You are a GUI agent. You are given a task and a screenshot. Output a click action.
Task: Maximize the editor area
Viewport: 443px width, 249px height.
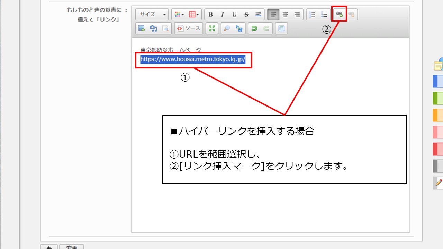coord(212,29)
